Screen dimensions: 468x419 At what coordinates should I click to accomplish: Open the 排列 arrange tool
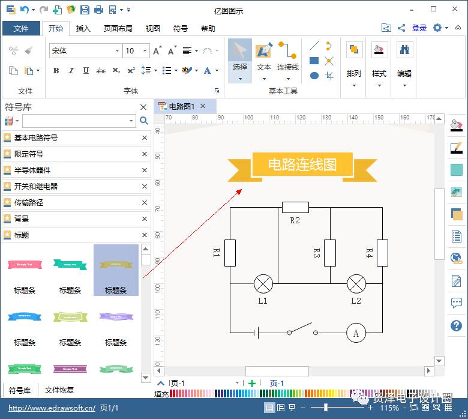[354, 64]
